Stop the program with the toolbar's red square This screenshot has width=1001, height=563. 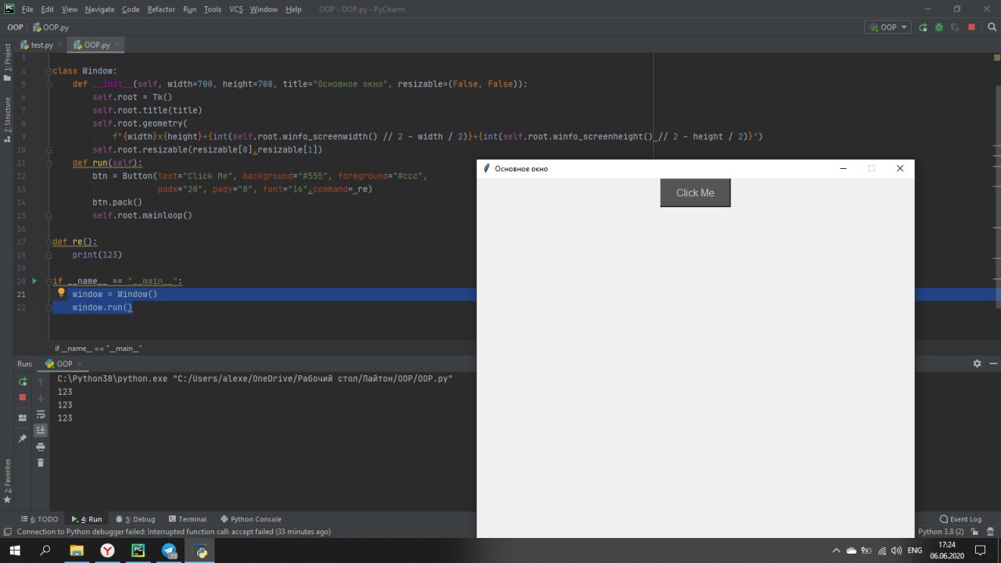(x=971, y=27)
